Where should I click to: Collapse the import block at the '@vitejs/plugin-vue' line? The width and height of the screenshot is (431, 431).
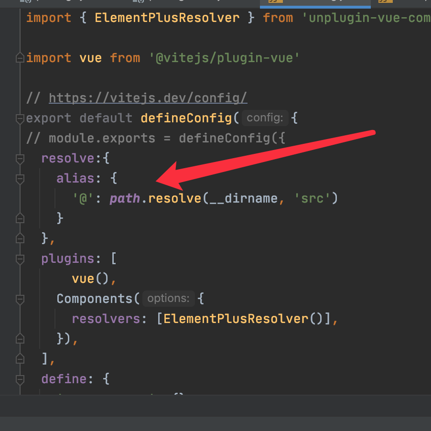[20, 58]
